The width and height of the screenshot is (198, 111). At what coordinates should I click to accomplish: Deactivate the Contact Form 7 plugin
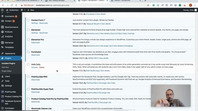[x=43, y=23]
